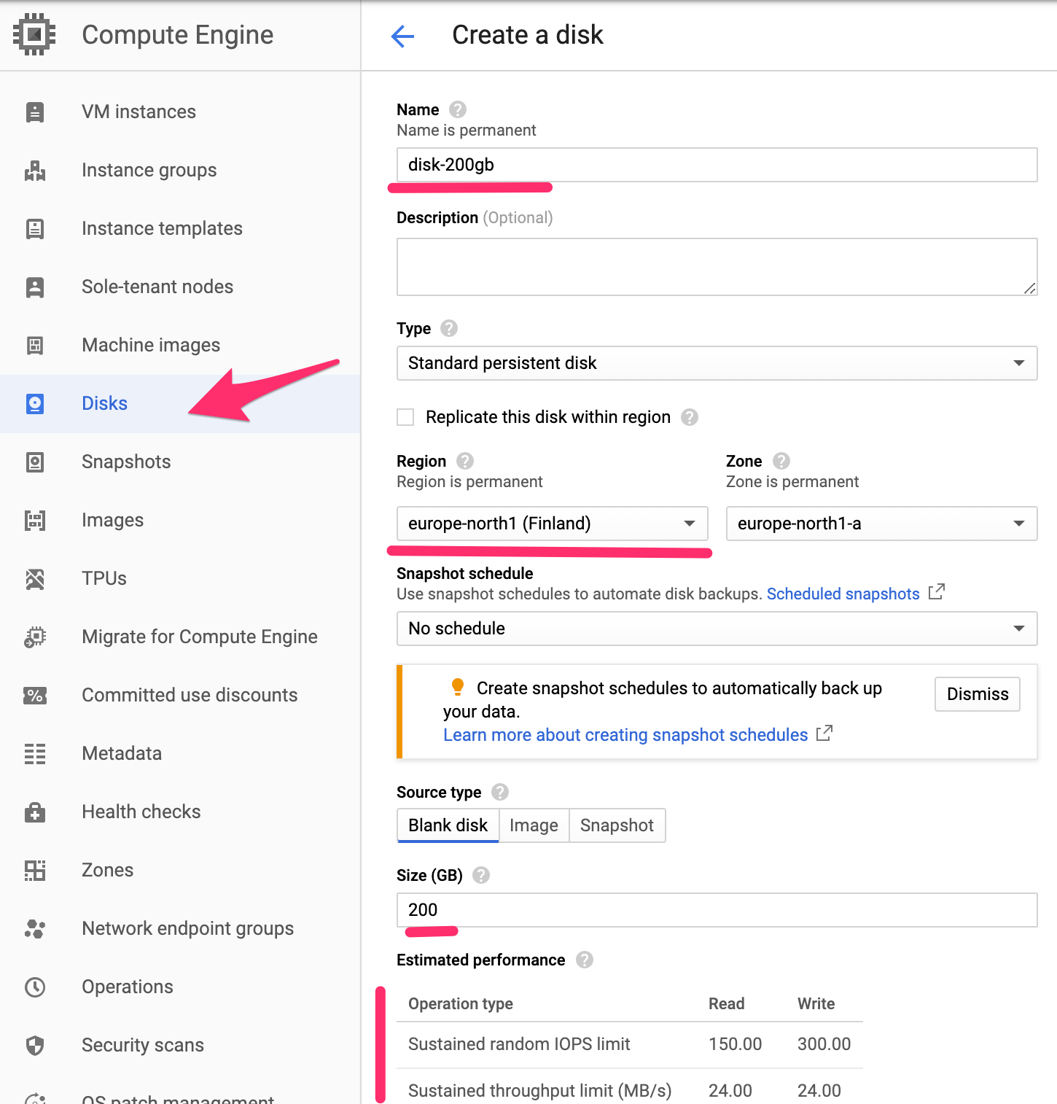Open the Zone dropdown europe-north1-a
The width and height of the screenshot is (1057, 1104).
881,524
